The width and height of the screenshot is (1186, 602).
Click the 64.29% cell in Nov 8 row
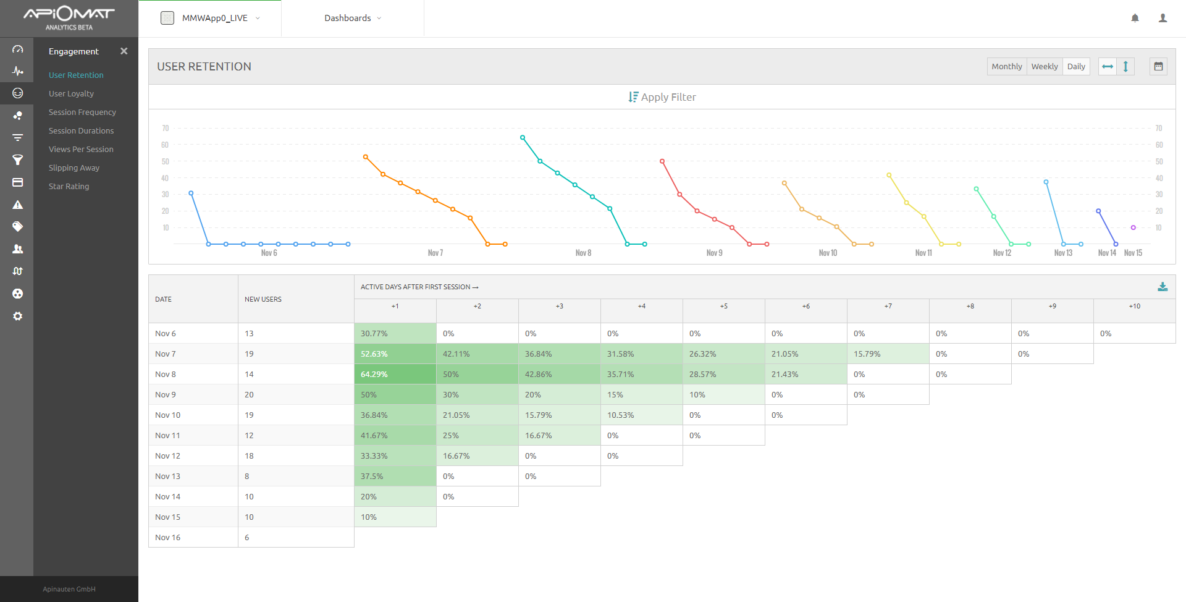coord(395,374)
